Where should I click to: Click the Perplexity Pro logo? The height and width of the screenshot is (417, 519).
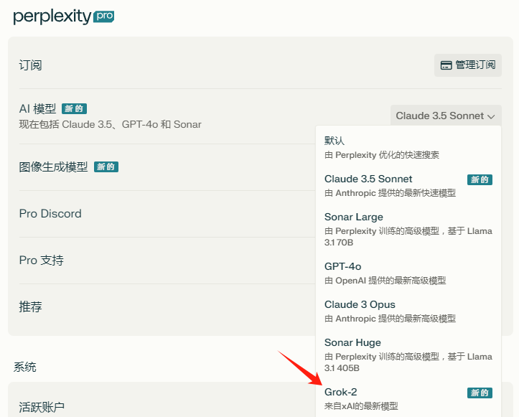64,17
